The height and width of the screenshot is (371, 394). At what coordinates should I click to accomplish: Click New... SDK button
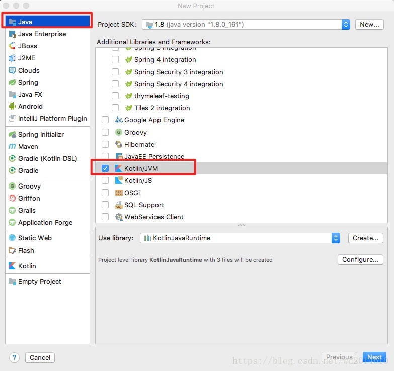[369, 24]
